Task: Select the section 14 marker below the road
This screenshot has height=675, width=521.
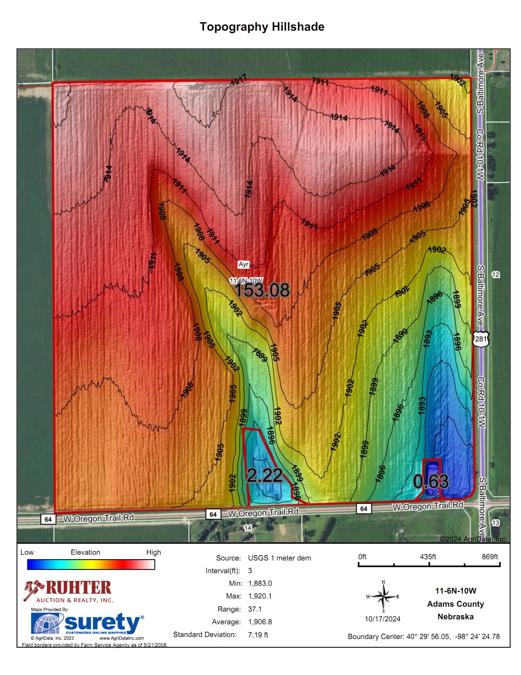Action: click(248, 528)
